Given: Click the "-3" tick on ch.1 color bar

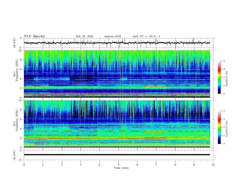Looking at the screenshot, I should point(224,61).
